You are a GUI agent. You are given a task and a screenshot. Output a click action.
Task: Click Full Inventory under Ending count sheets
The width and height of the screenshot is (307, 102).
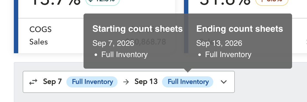pos(228,55)
